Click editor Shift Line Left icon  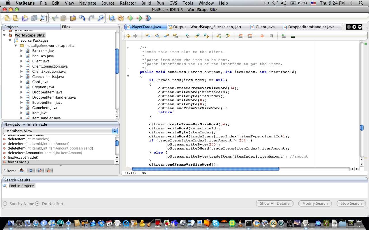tap(240, 36)
